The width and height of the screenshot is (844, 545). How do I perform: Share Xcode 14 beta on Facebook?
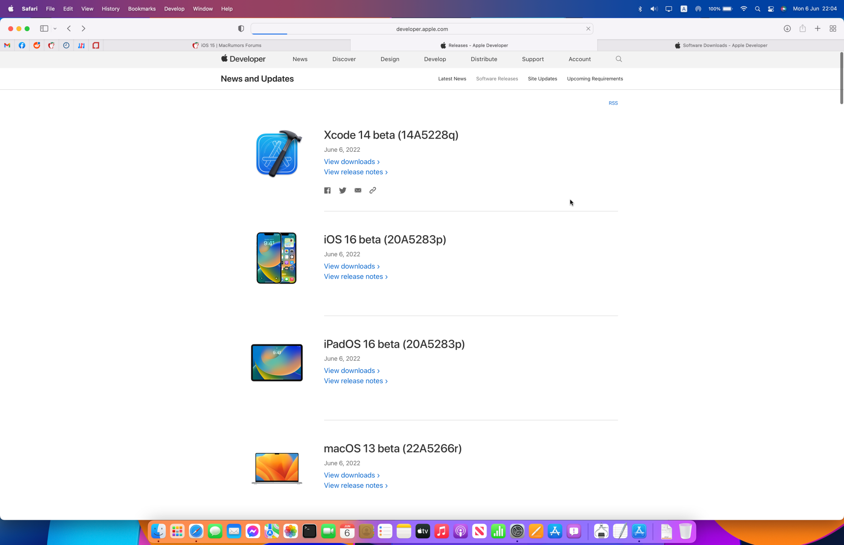click(327, 191)
